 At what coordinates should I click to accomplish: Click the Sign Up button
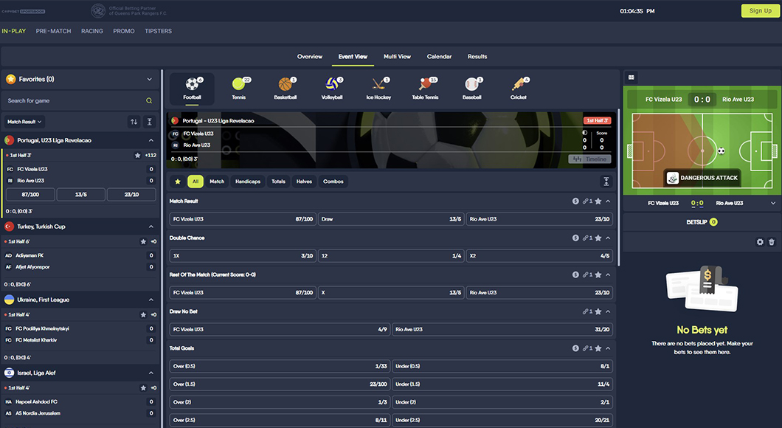[760, 10]
